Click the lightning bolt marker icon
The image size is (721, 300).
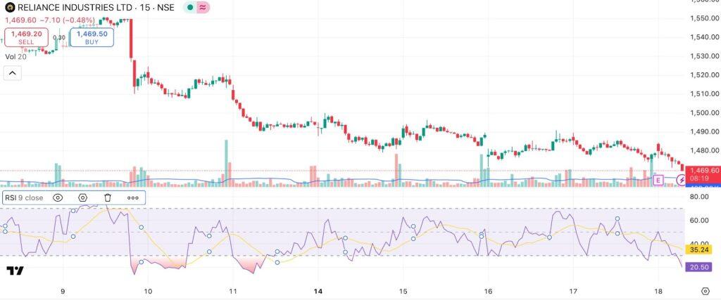click(x=682, y=181)
